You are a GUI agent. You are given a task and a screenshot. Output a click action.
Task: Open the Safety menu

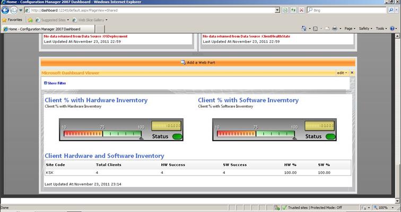(x=365, y=29)
